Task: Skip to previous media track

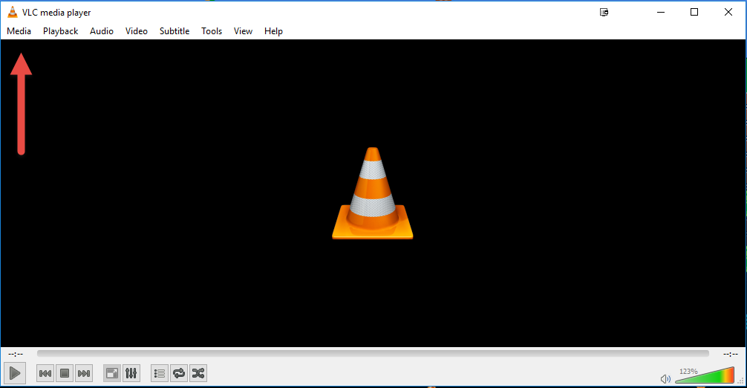Action: click(45, 373)
